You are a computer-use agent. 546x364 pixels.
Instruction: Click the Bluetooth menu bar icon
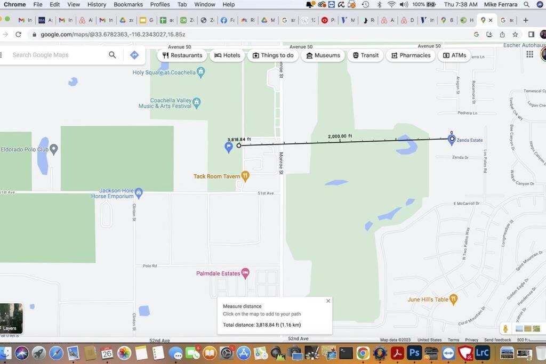tap(379, 4)
